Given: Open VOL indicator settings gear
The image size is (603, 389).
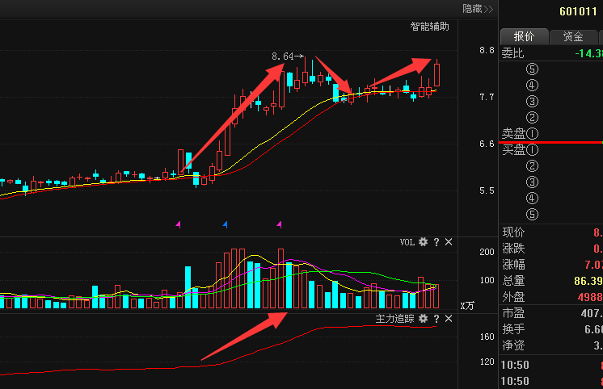Looking at the screenshot, I should tap(423, 242).
